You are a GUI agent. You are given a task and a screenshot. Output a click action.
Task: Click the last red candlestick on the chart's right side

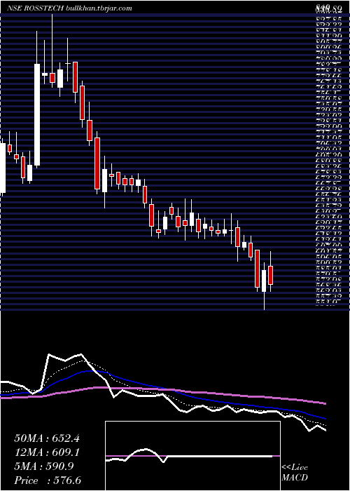tap(271, 275)
